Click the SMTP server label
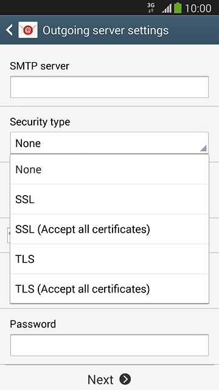Screen dimensions: 219x390 (x=40, y=66)
